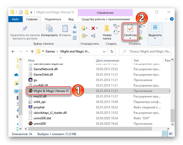
Task: Click the Paste shortcut icon
Action: (x=74, y=38)
